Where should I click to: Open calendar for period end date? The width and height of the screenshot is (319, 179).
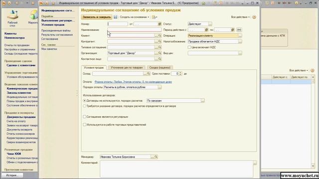pyautogui.click(x=233, y=30)
